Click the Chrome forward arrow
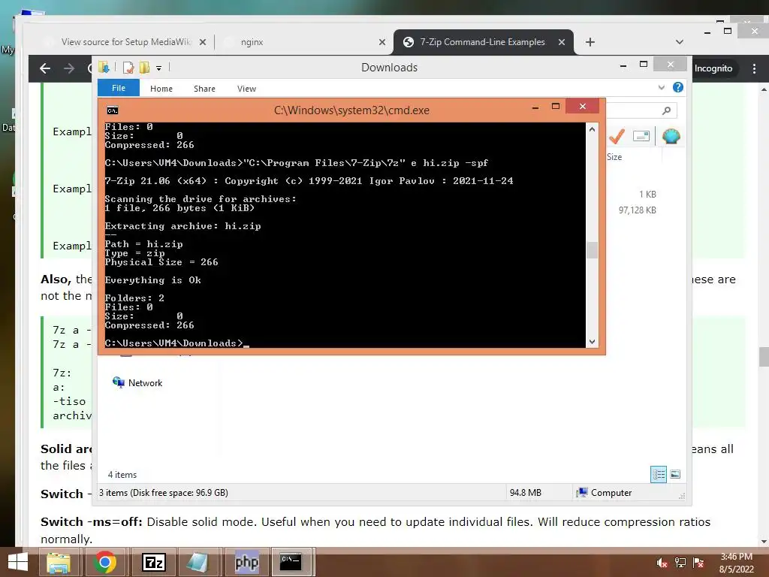Viewport: 769px width, 577px height. [69, 68]
